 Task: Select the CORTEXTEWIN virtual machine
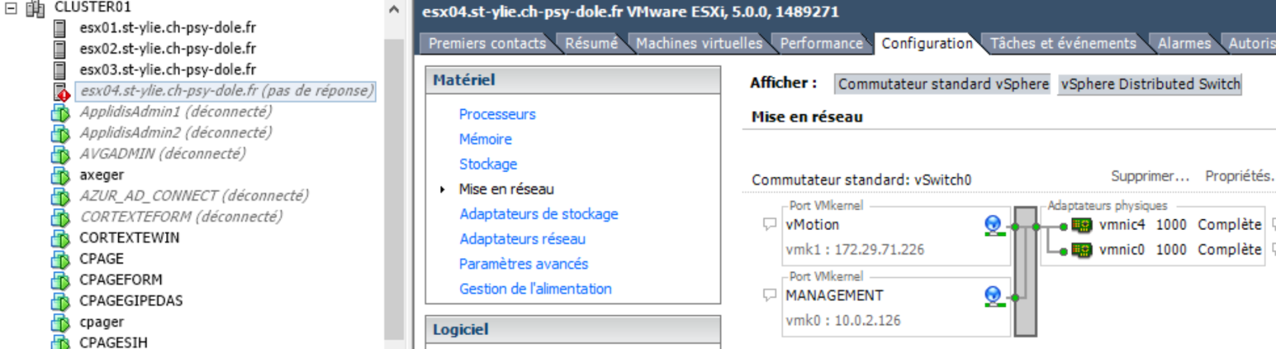tap(130, 238)
